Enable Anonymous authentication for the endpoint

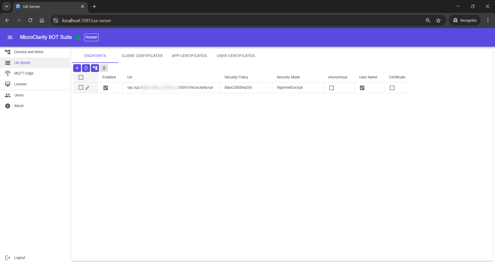point(331,88)
